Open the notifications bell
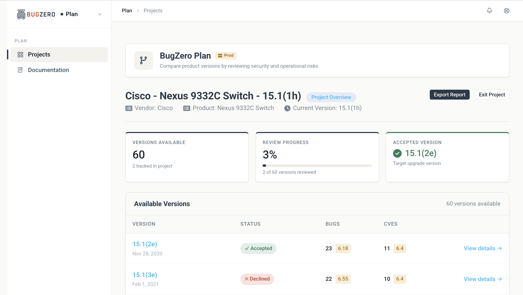 pyautogui.click(x=490, y=11)
